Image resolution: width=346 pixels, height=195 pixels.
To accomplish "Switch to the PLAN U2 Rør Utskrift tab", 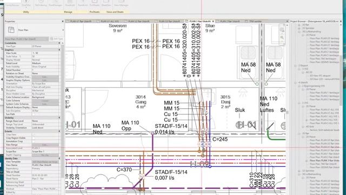I will [139, 22].
